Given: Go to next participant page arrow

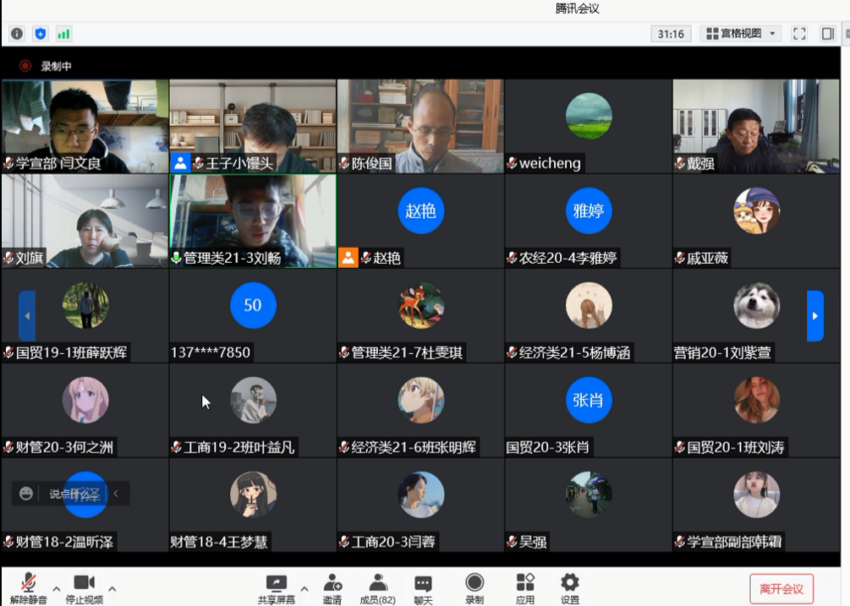Looking at the screenshot, I should (x=814, y=315).
